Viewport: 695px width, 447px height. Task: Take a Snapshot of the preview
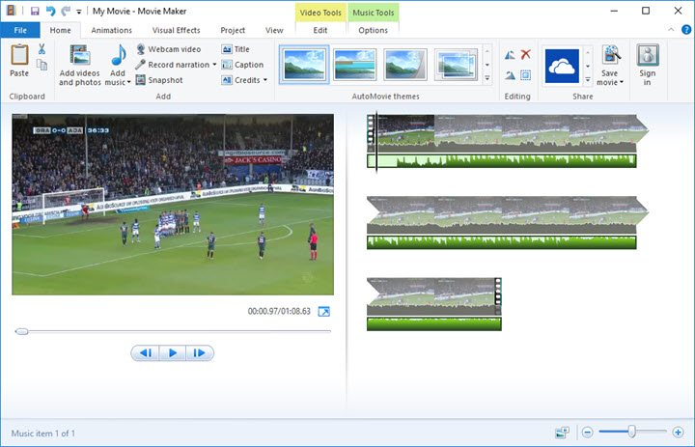point(159,80)
